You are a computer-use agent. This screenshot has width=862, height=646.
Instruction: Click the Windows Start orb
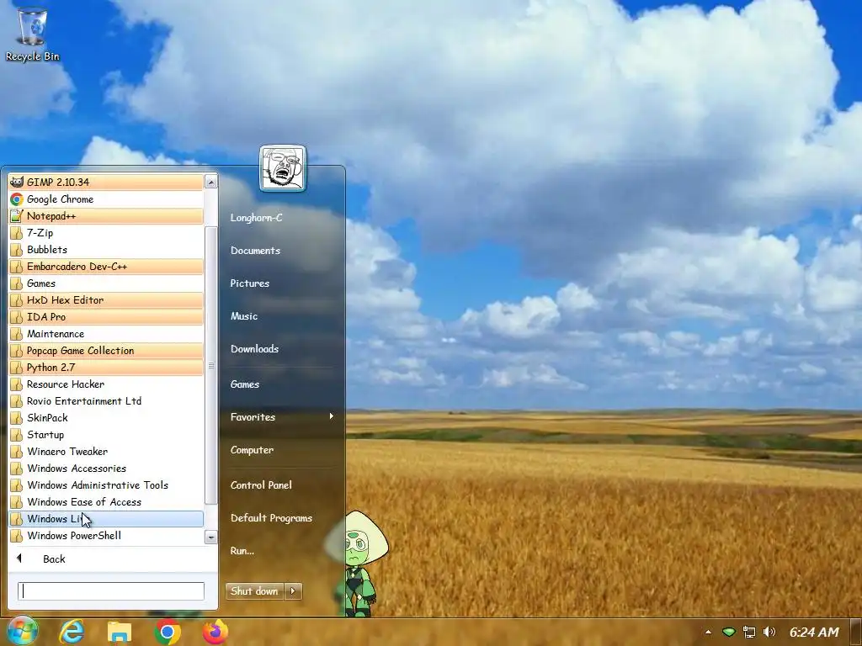22,631
